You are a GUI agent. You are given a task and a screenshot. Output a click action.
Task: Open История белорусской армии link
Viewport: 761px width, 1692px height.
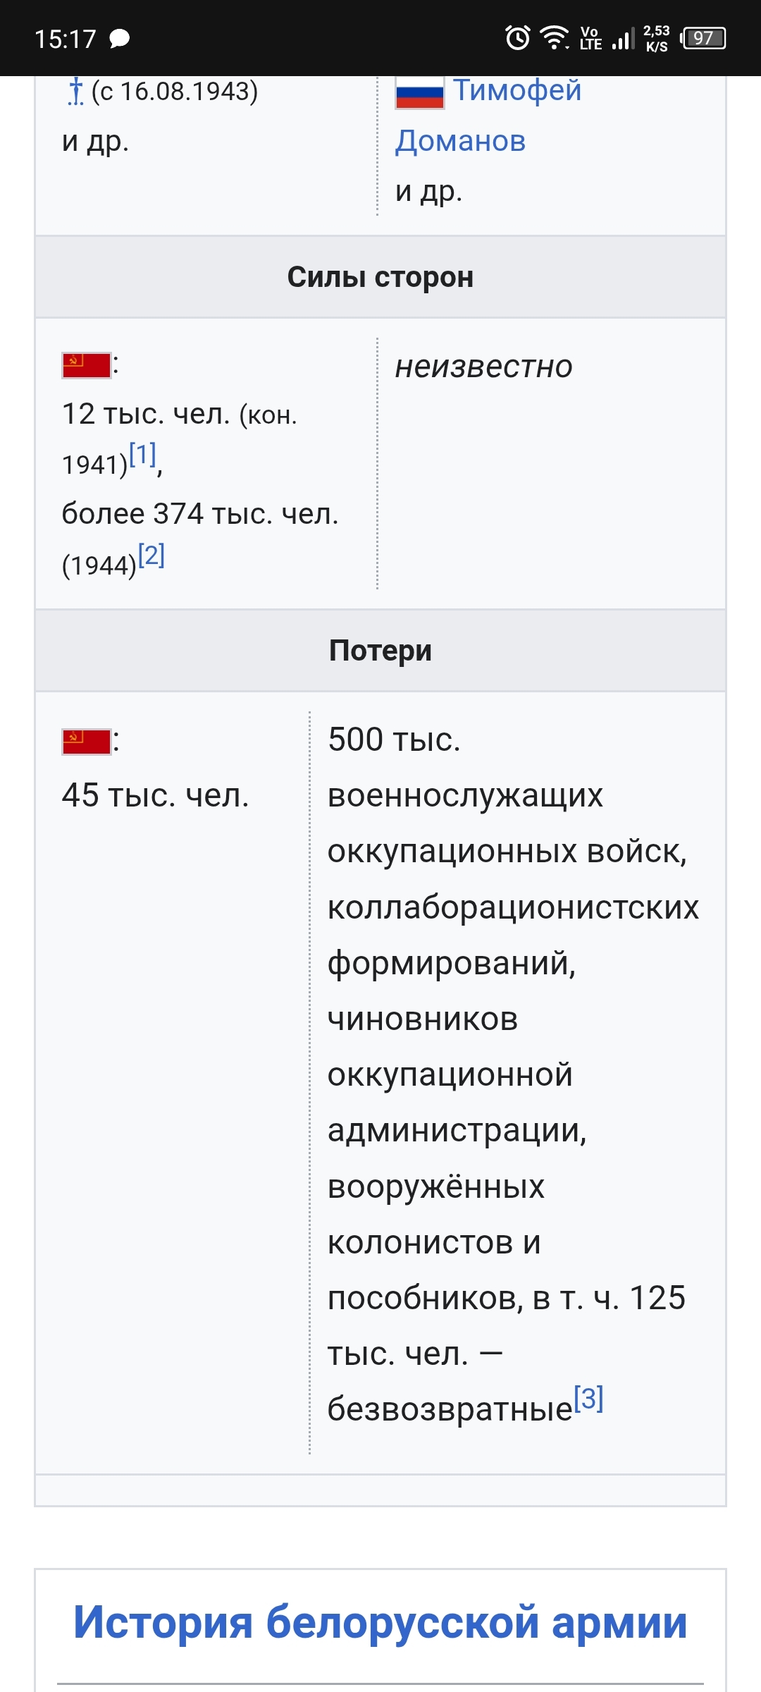tap(380, 1623)
